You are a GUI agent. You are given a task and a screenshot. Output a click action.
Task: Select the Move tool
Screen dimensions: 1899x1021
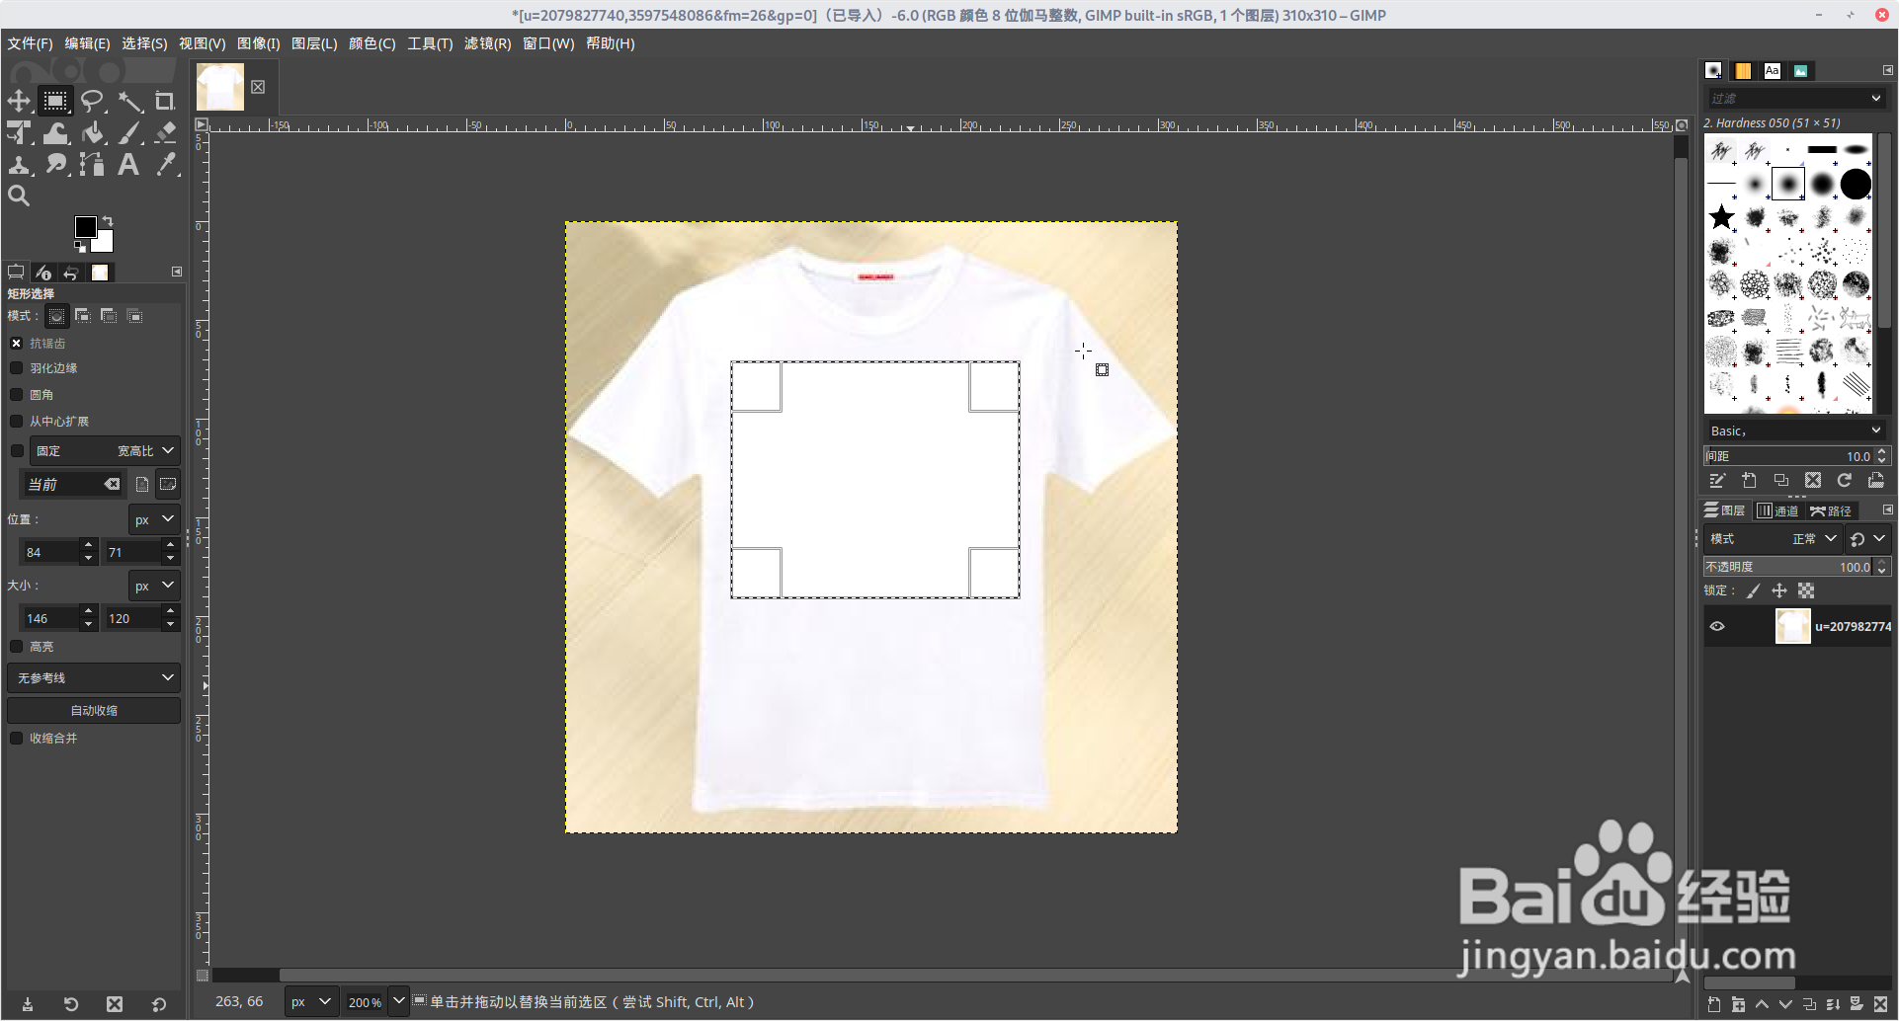point(19,101)
